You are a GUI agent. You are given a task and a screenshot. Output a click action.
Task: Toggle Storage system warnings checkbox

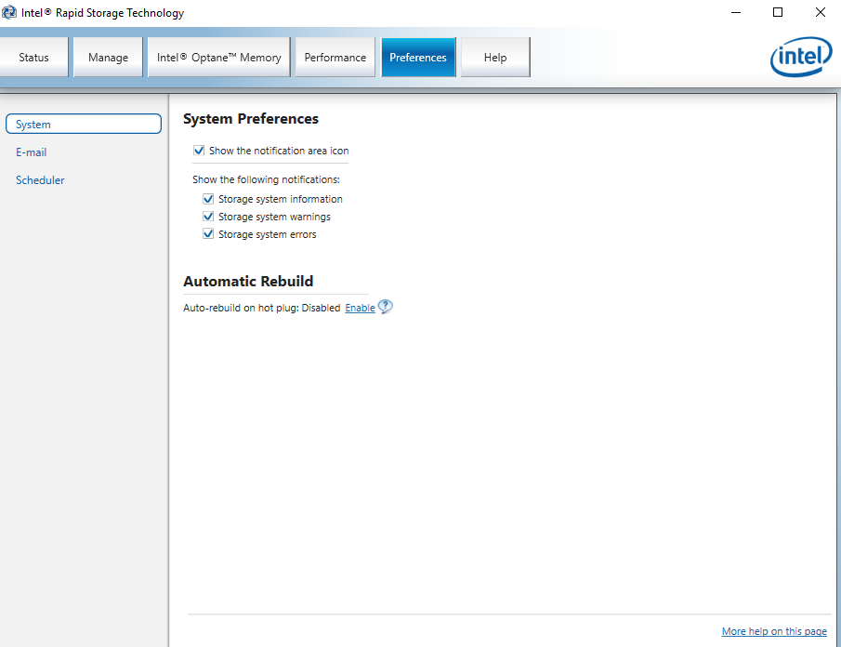coord(208,217)
